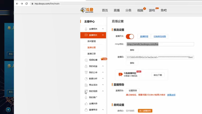Viewport: 202px width, 114px height.
Task: Click shopping bag icon beside 直播带货
Action: 86,110
